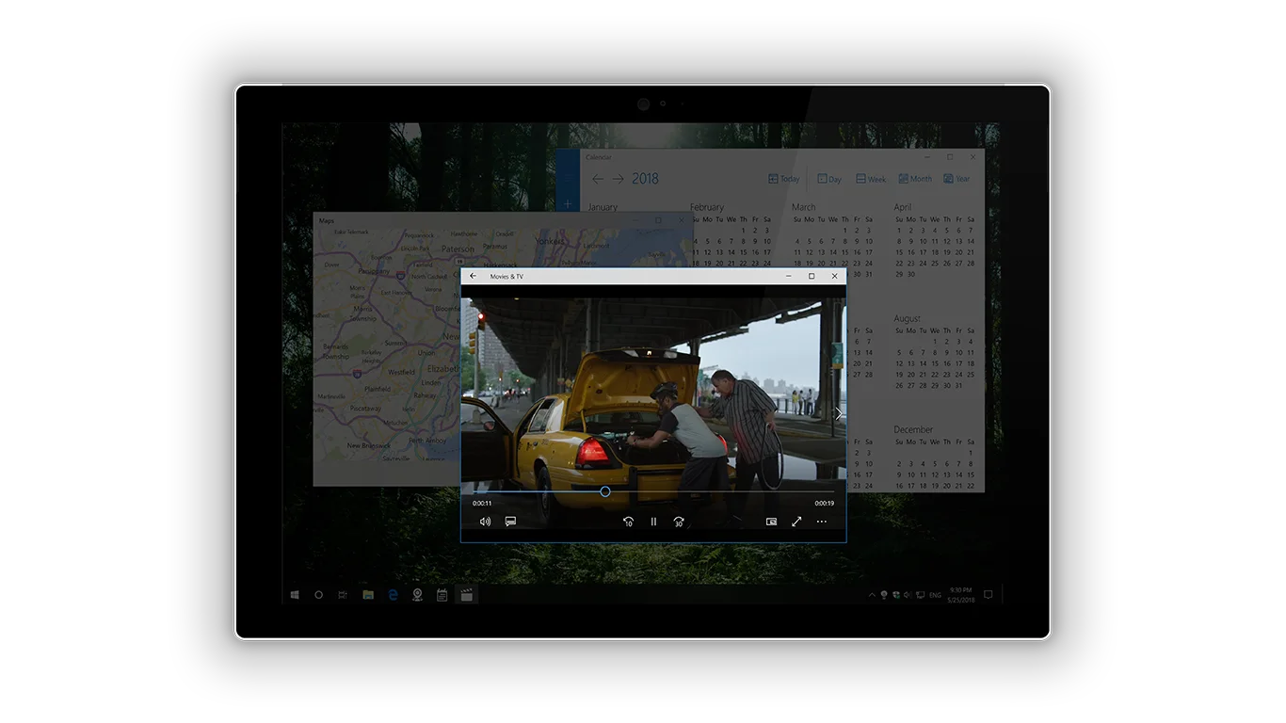This screenshot has height=723, width=1286.
Task: Open the Movies & TV app from taskbar
Action: [466, 595]
